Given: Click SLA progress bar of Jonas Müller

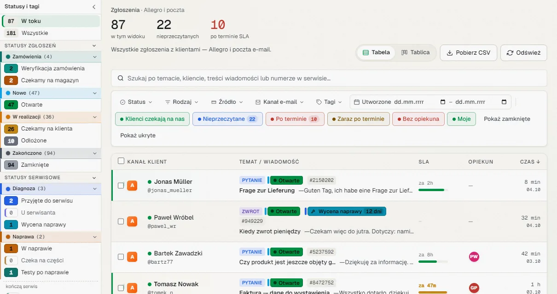Looking at the screenshot, I should pyautogui.click(x=433, y=190).
